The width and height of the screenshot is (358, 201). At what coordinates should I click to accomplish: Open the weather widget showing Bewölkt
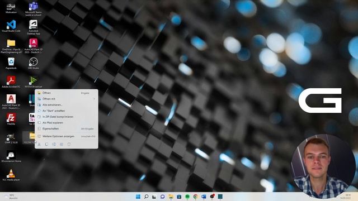pyautogui.click(x=11, y=197)
